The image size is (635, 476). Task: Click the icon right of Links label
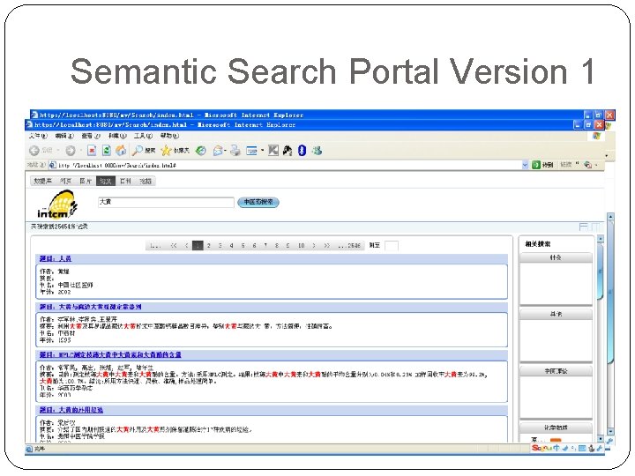point(588,165)
